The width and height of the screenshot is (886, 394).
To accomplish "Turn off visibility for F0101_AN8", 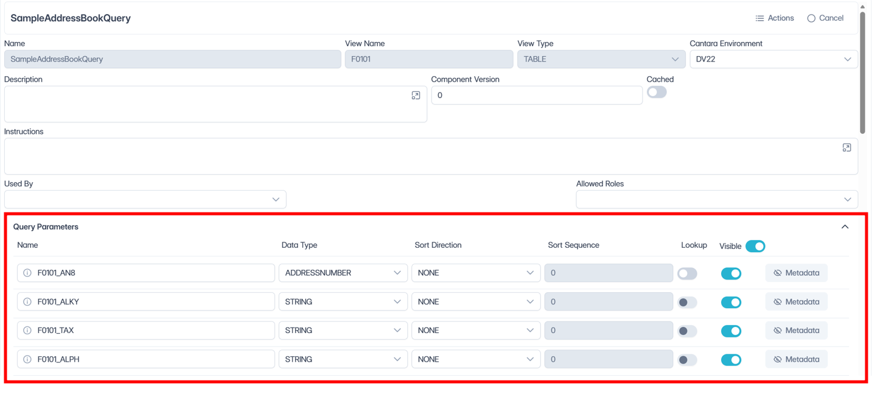I will [x=731, y=273].
